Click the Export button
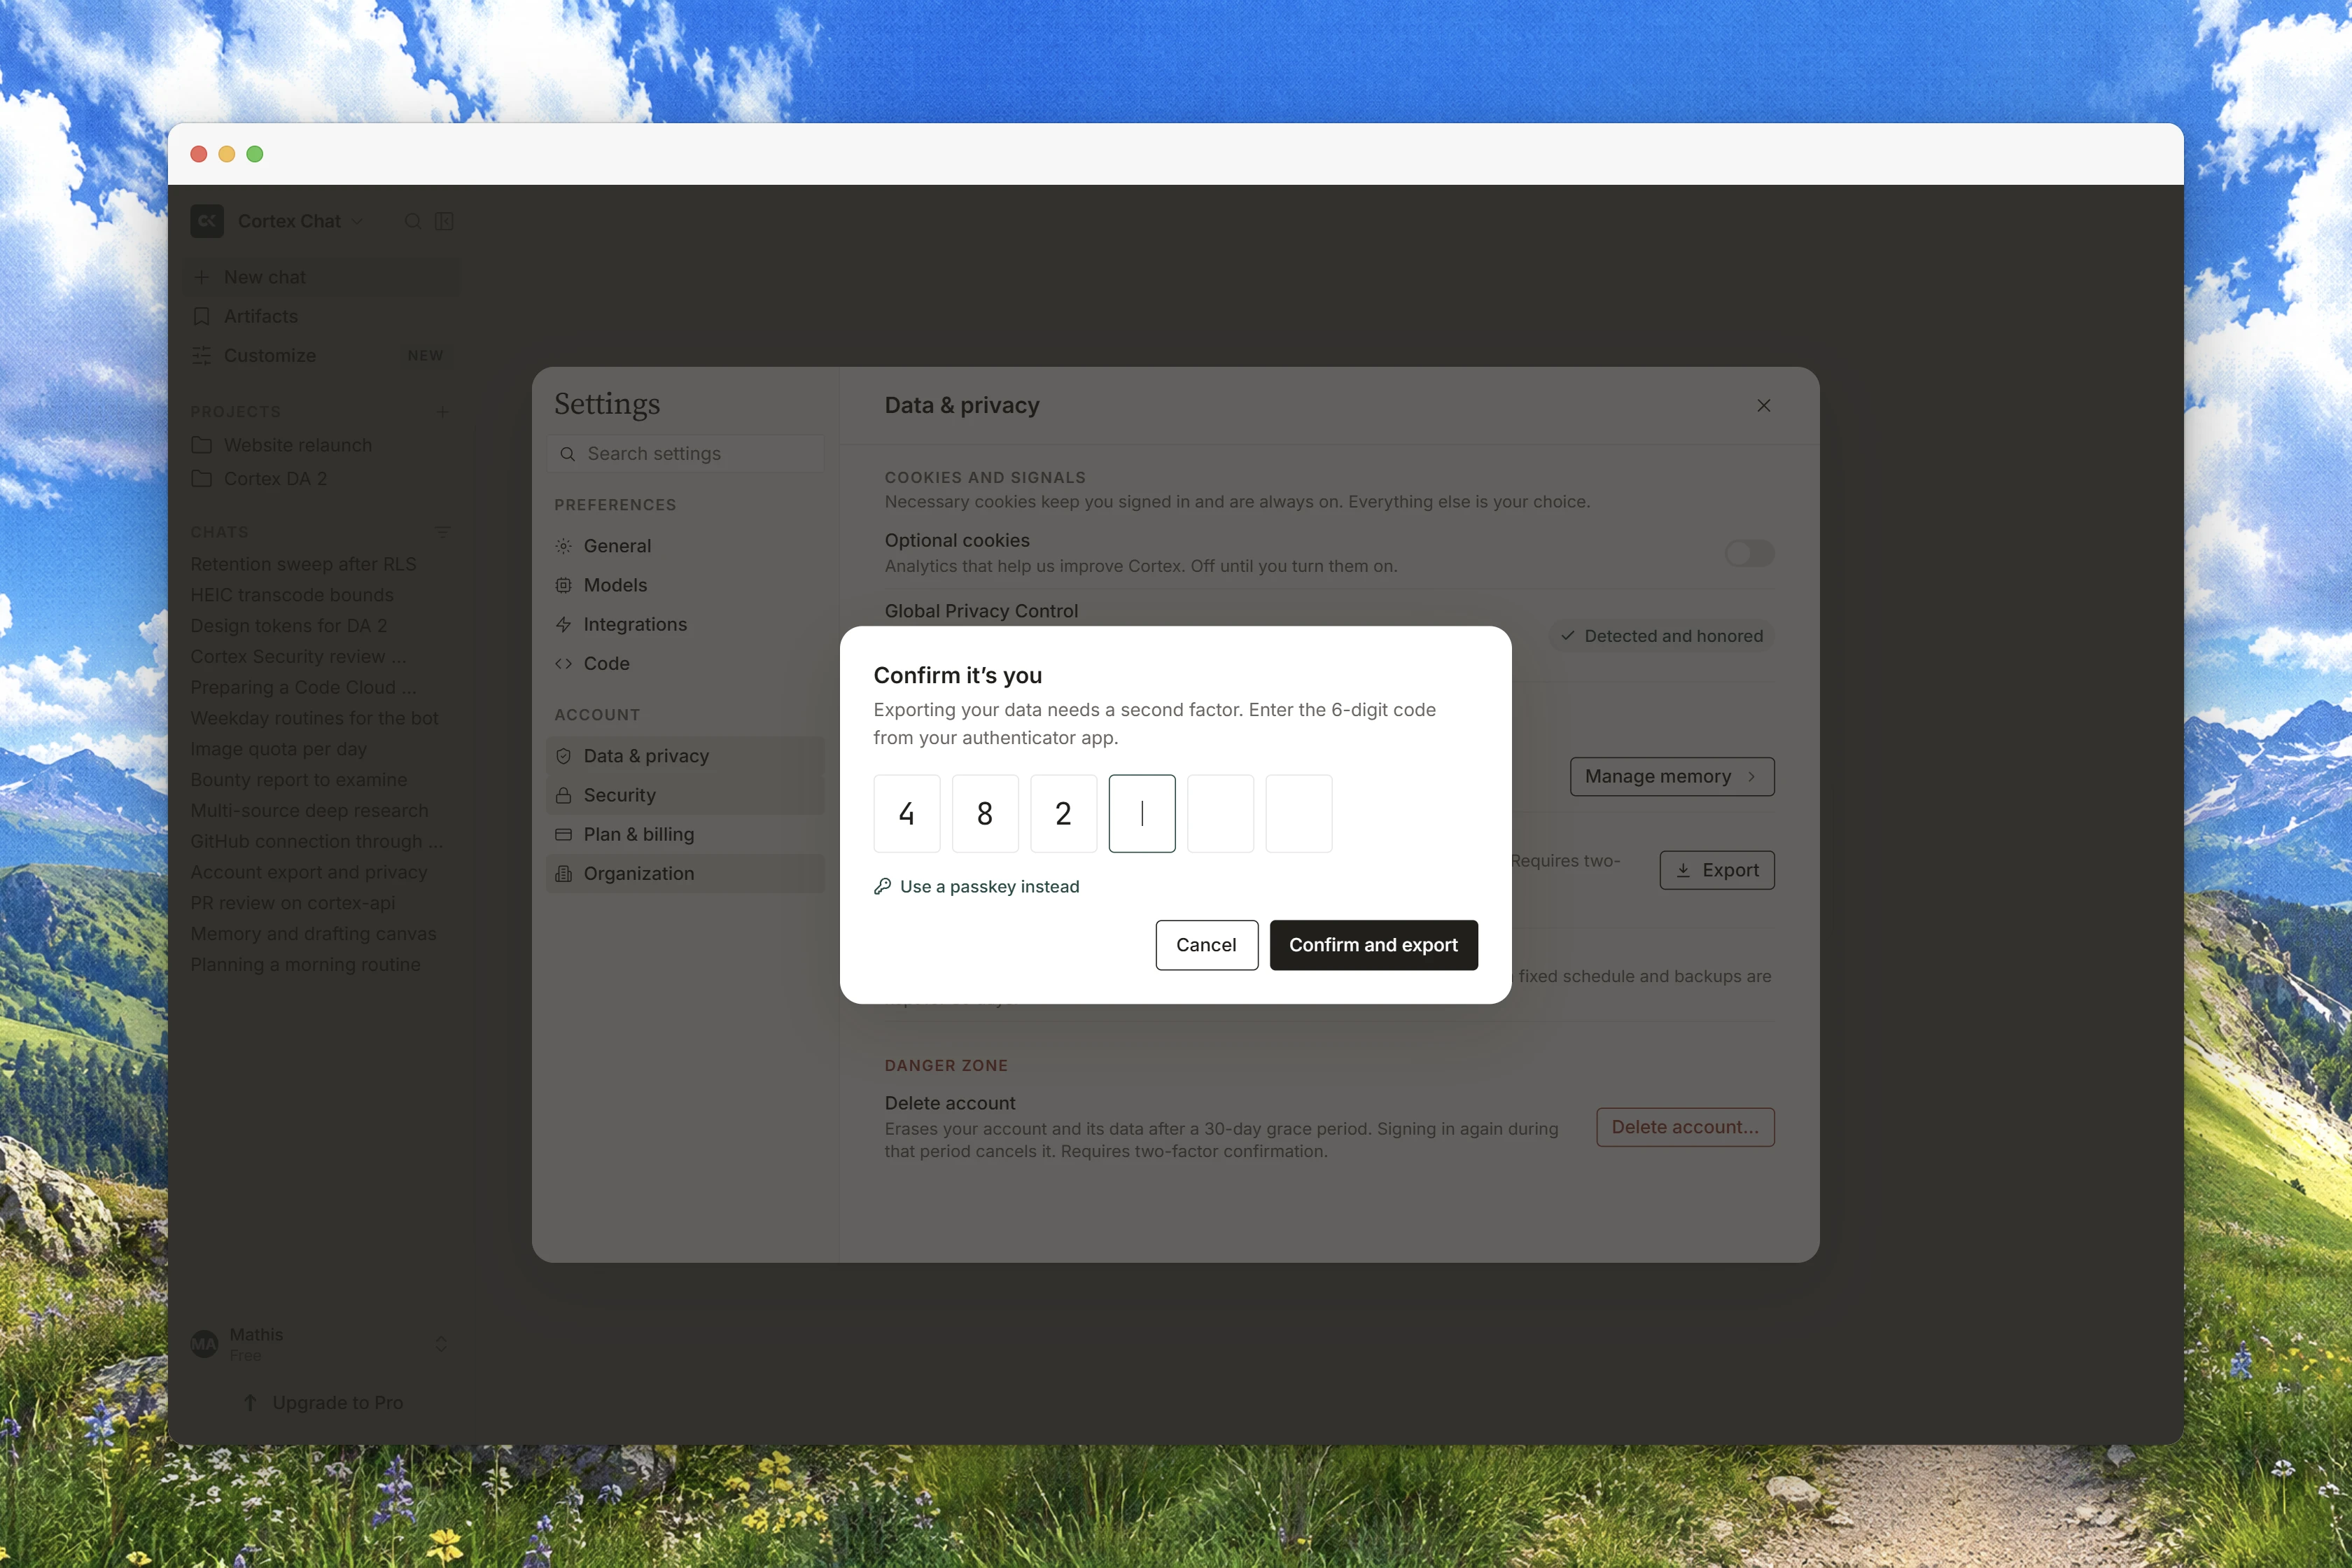This screenshot has height=1568, width=2352. pyautogui.click(x=1717, y=870)
